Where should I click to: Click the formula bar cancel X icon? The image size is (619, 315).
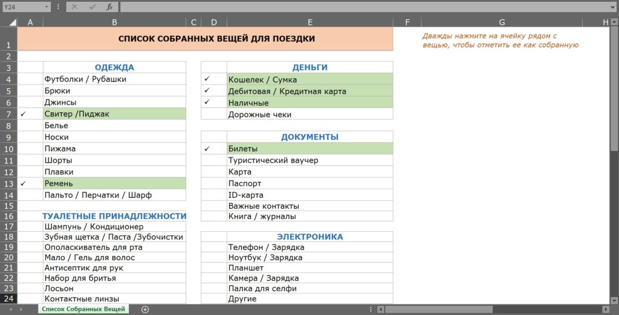point(74,7)
